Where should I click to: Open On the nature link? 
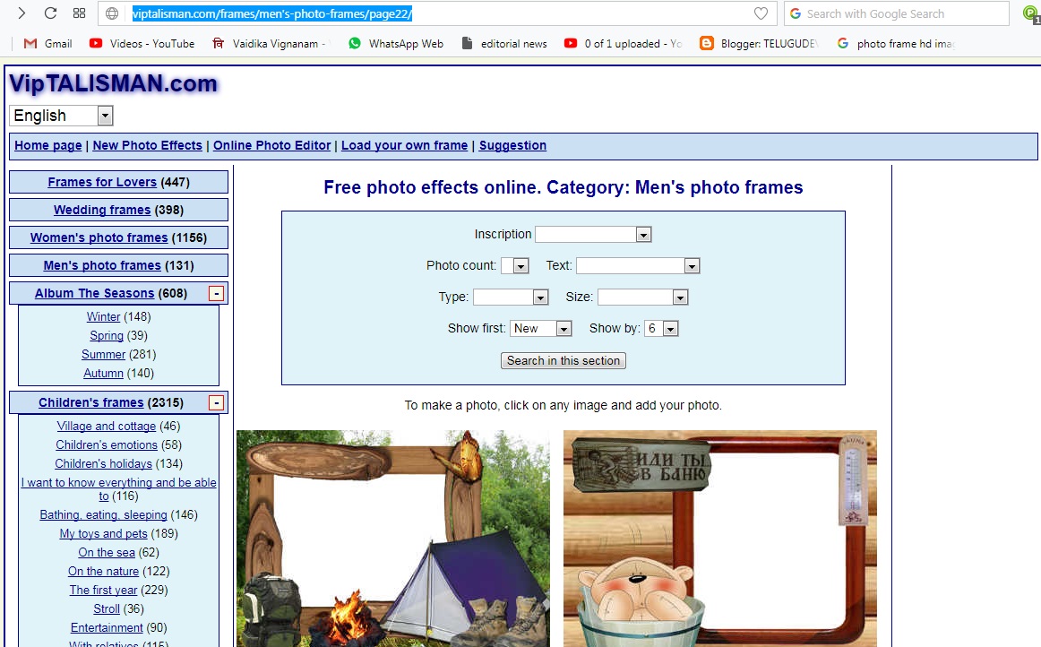click(104, 571)
